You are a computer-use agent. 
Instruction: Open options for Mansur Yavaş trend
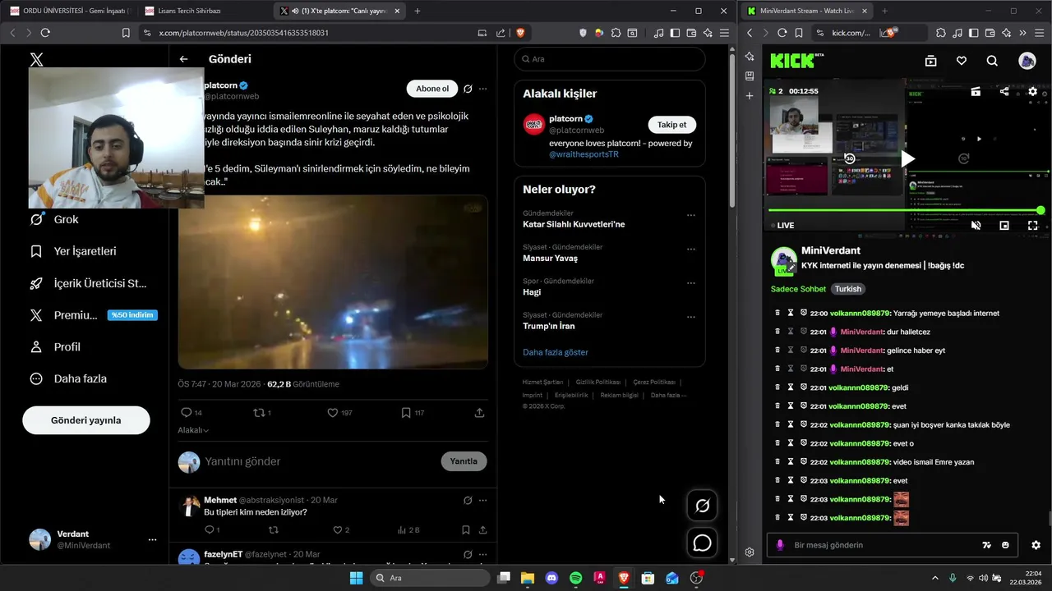click(690, 249)
